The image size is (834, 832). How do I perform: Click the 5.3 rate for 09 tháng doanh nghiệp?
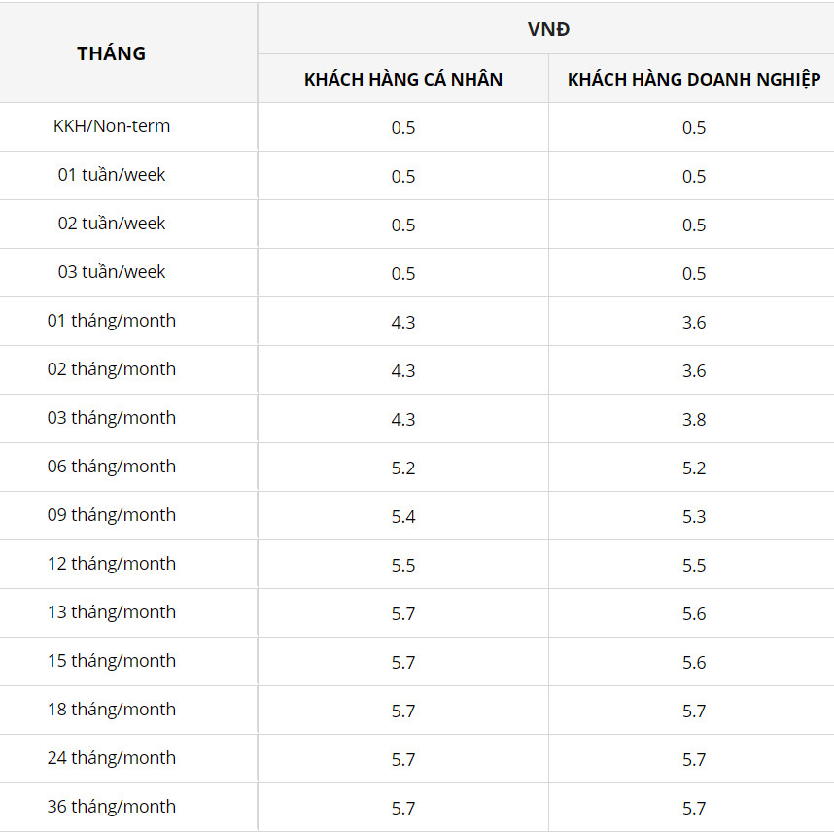pyautogui.click(x=694, y=517)
